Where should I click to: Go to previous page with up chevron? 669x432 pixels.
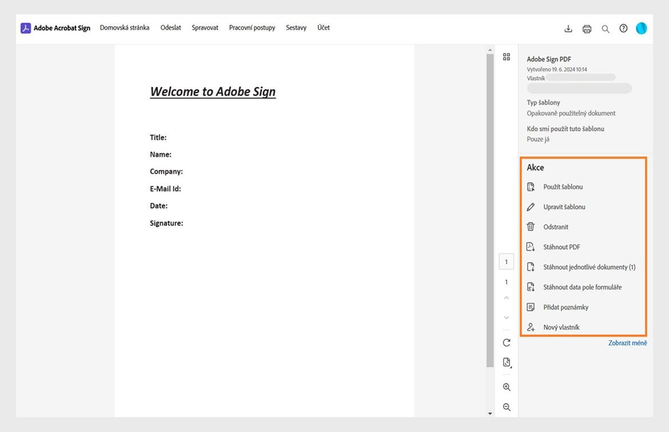click(x=506, y=298)
